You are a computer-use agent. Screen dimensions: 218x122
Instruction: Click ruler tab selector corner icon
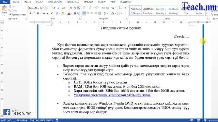(x=2, y=22)
